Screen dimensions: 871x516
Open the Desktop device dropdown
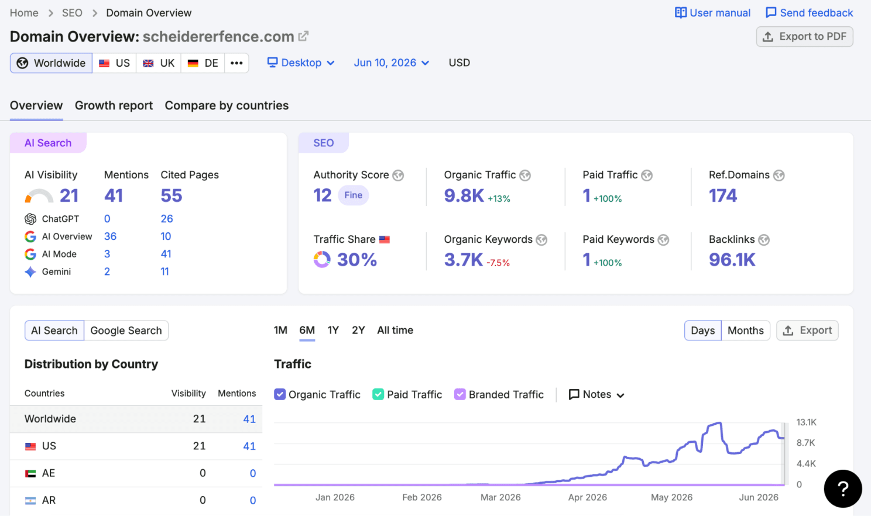pyautogui.click(x=301, y=63)
